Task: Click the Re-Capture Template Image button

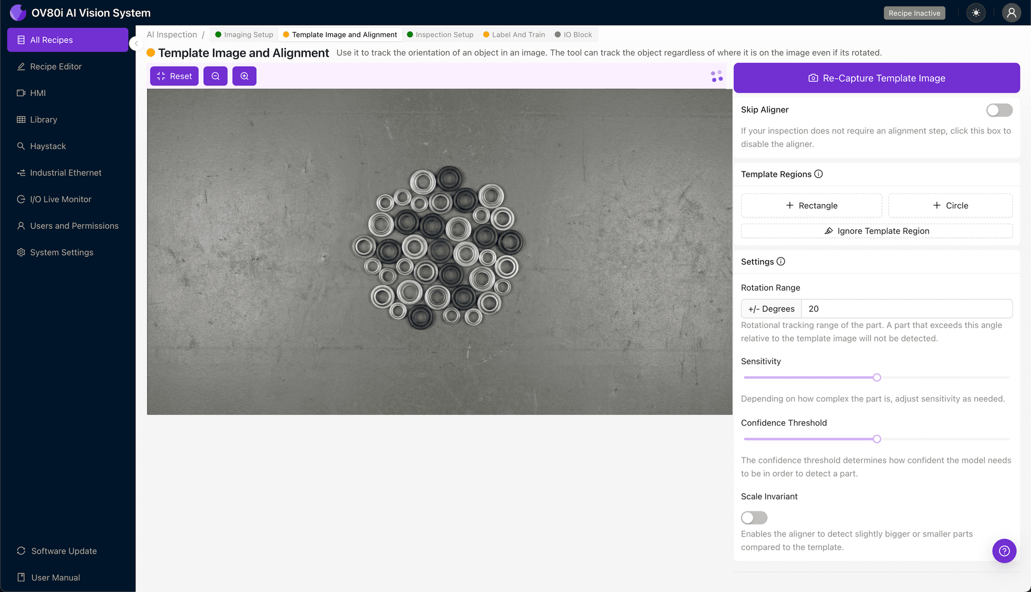Action: click(x=876, y=78)
